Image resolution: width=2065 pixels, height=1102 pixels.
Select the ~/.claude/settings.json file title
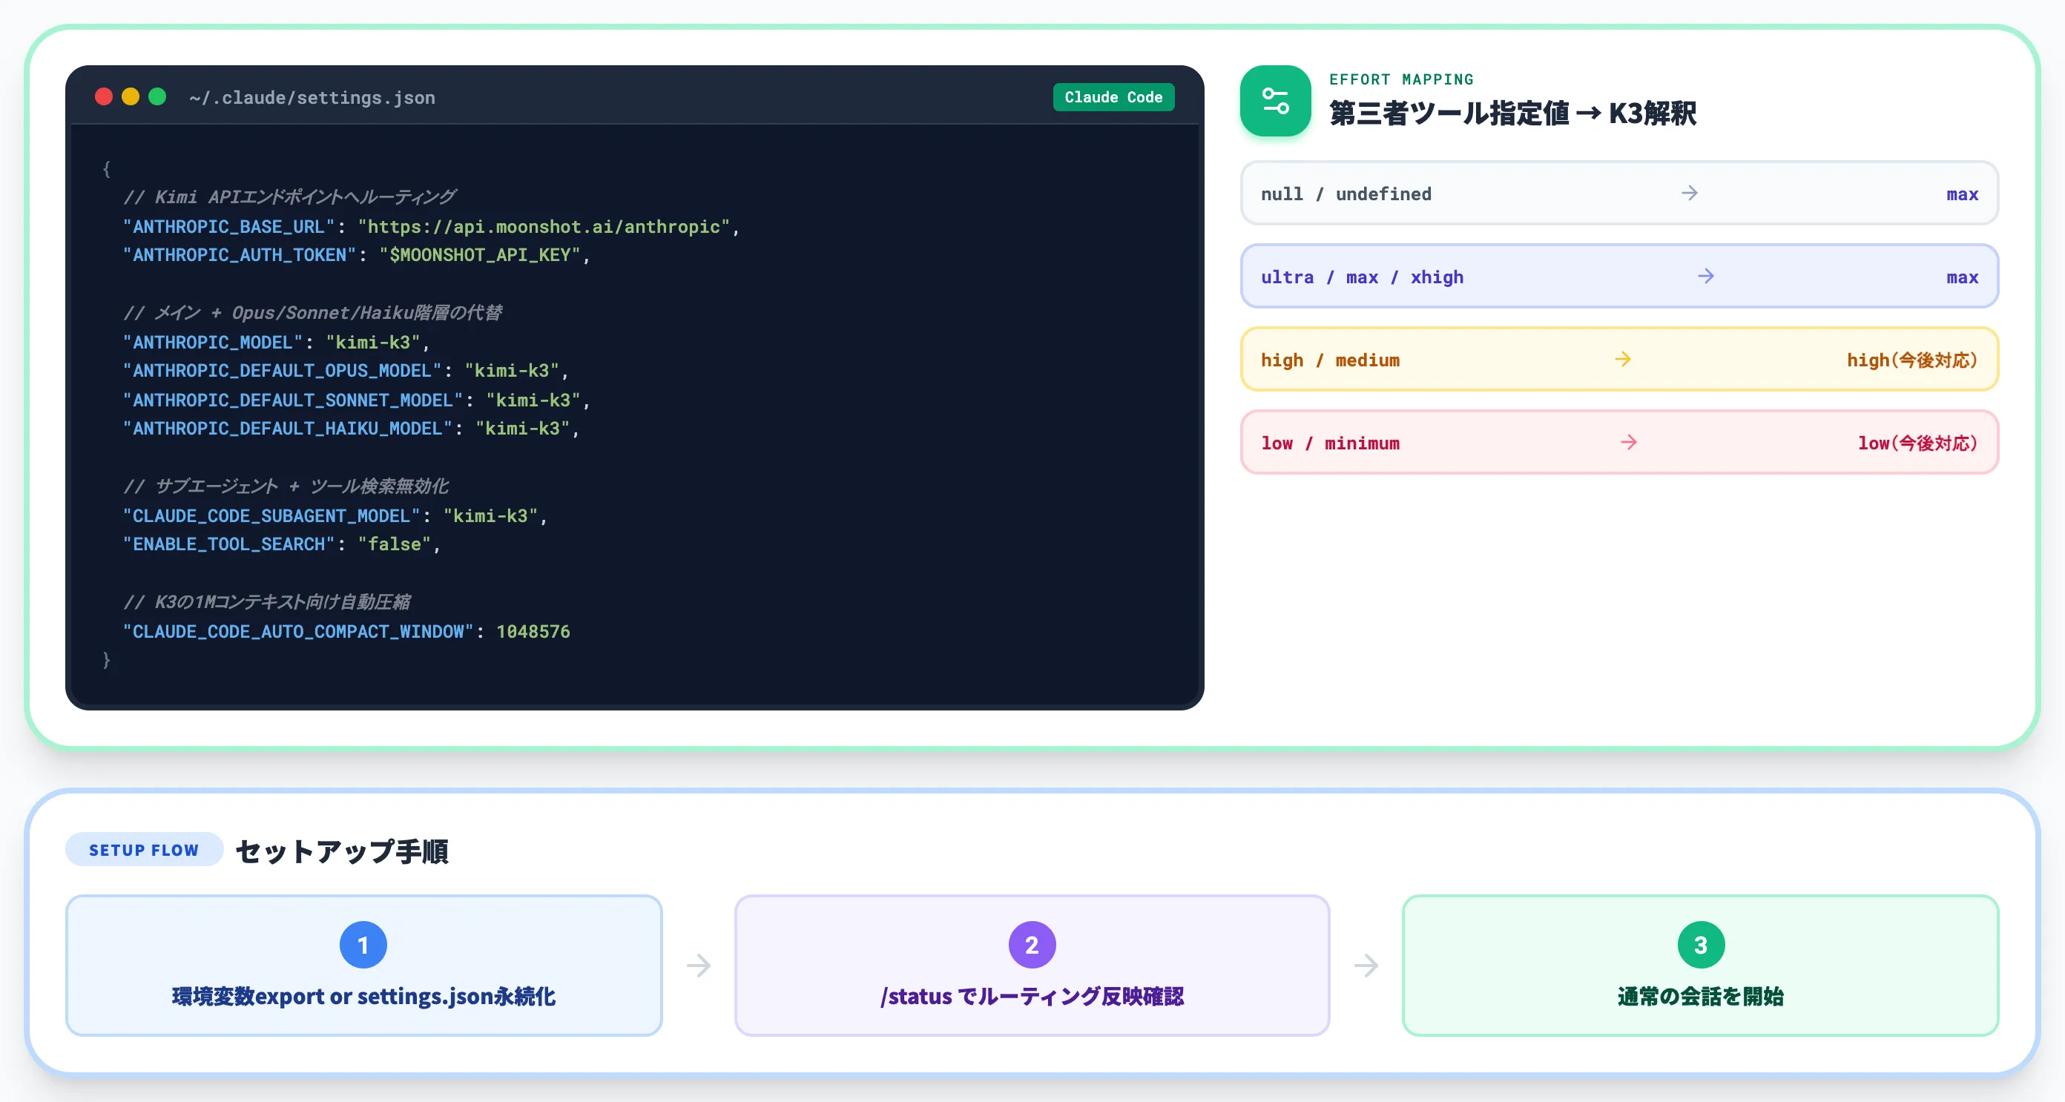[x=312, y=98]
